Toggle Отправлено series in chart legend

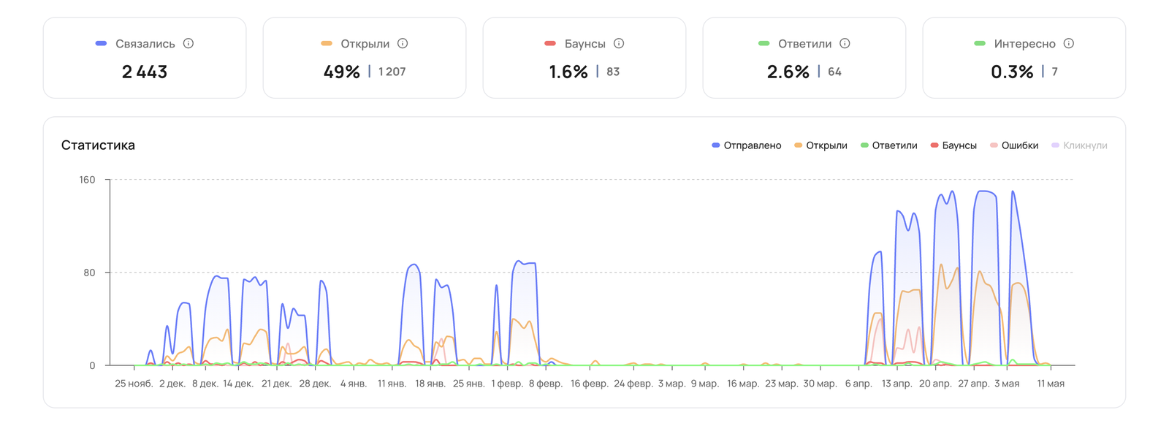click(x=747, y=145)
